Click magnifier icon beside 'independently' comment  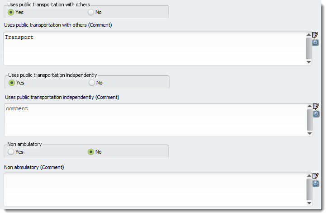click(316, 114)
